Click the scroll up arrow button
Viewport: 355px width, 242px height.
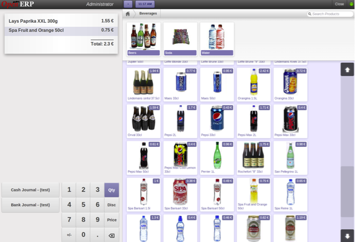(347, 70)
